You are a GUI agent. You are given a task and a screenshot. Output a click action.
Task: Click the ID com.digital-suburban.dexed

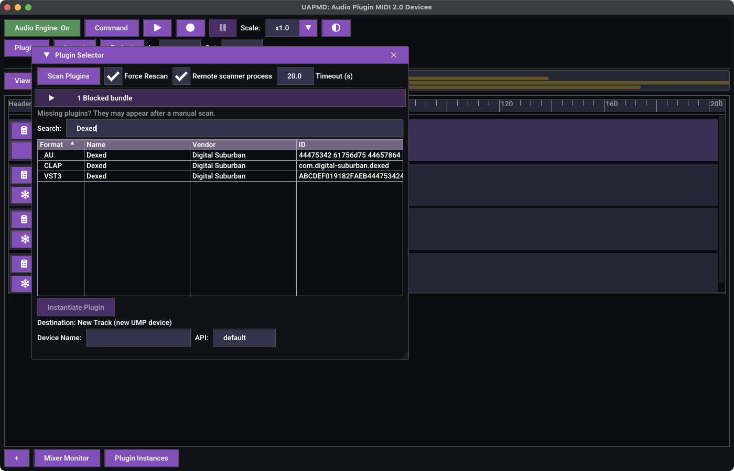coord(344,165)
